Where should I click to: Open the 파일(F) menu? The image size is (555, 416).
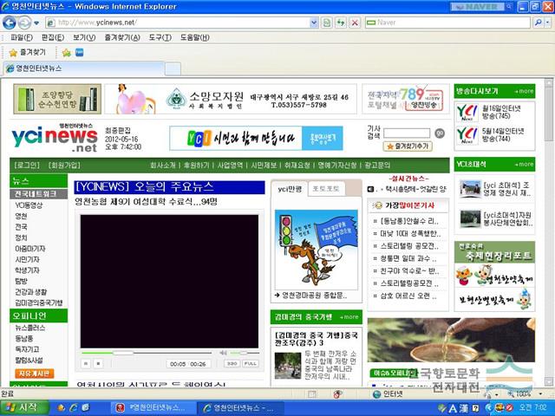coord(22,37)
